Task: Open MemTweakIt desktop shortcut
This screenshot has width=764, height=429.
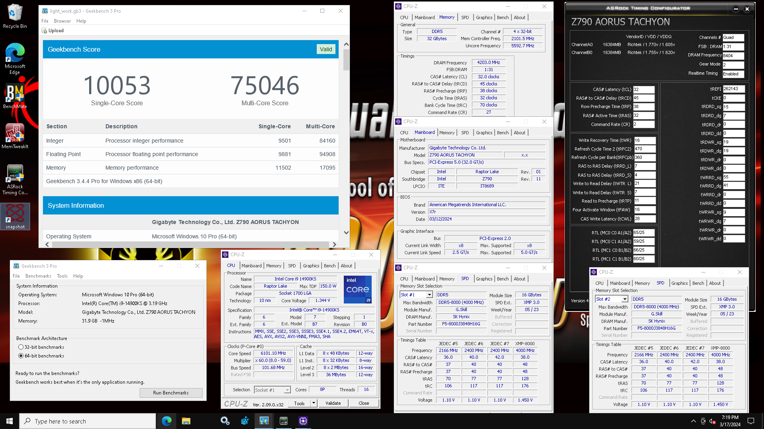Action: [x=15, y=136]
